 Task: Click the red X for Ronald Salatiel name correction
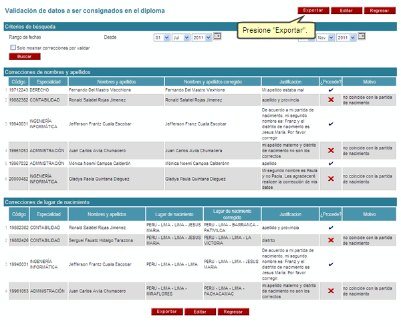(x=331, y=100)
